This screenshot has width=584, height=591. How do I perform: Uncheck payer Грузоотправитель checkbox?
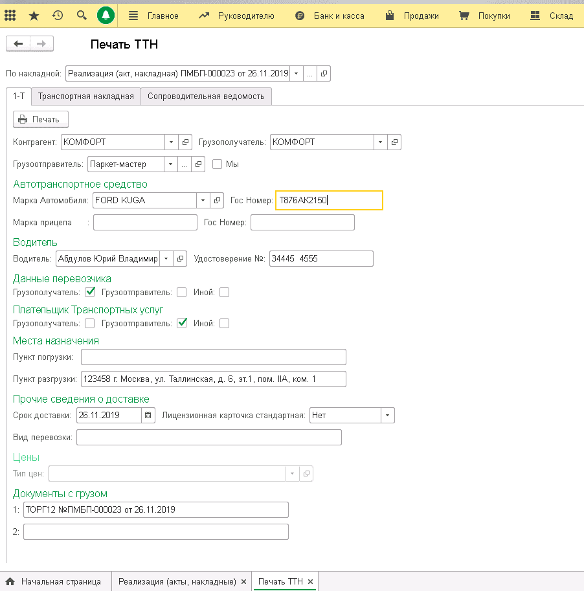coord(182,323)
